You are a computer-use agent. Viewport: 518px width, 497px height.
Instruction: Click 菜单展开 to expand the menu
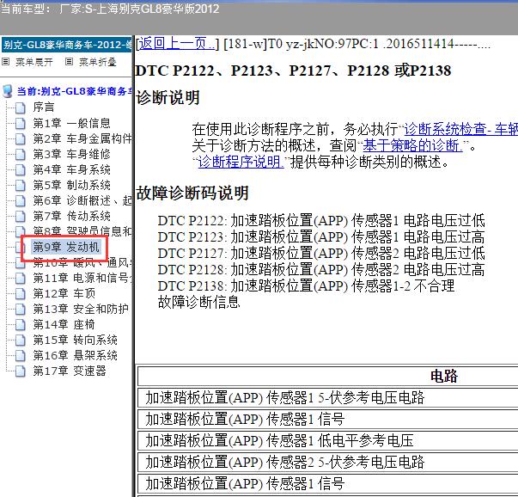point(34,62)
